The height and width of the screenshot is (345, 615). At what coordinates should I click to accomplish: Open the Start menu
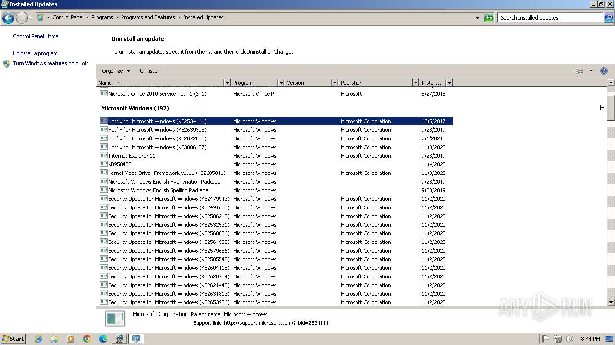coord(13,338)
